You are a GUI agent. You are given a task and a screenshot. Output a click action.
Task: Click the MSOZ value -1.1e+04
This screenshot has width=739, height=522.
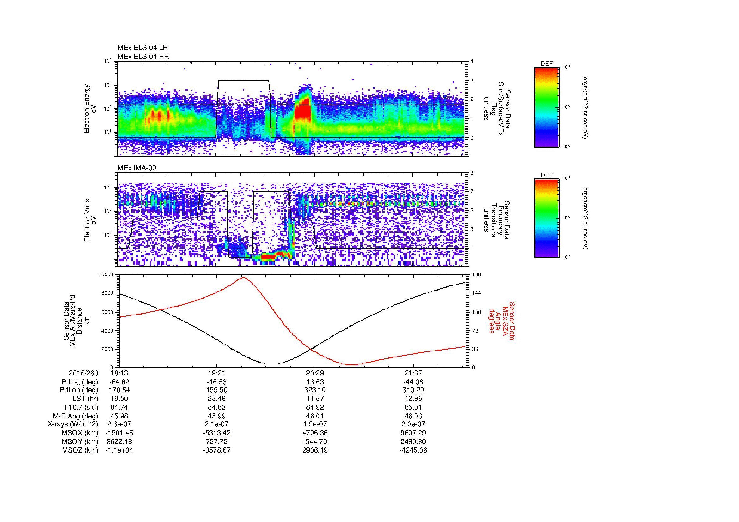point(119,451)
